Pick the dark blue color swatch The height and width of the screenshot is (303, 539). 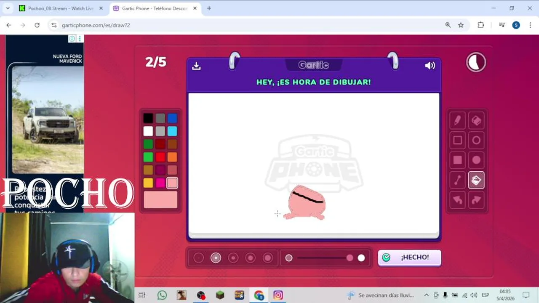click(172, 118)
